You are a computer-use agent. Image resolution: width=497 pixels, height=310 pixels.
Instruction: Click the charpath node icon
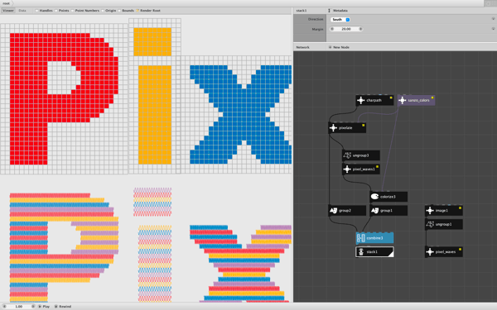tap(360, 101)
